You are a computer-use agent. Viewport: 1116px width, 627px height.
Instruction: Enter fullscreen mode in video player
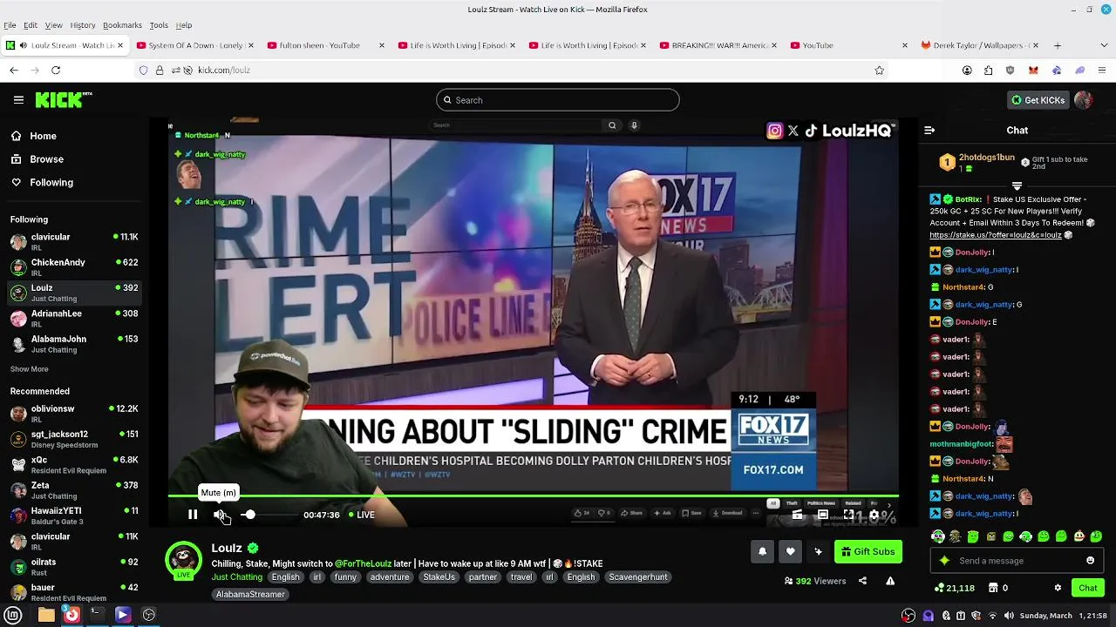(848, 515)
